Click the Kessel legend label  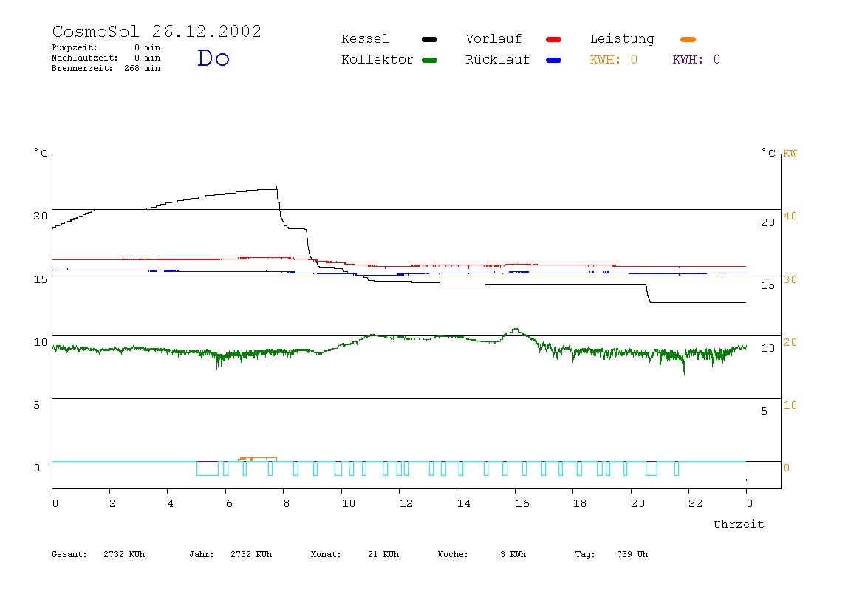[365, 39]
